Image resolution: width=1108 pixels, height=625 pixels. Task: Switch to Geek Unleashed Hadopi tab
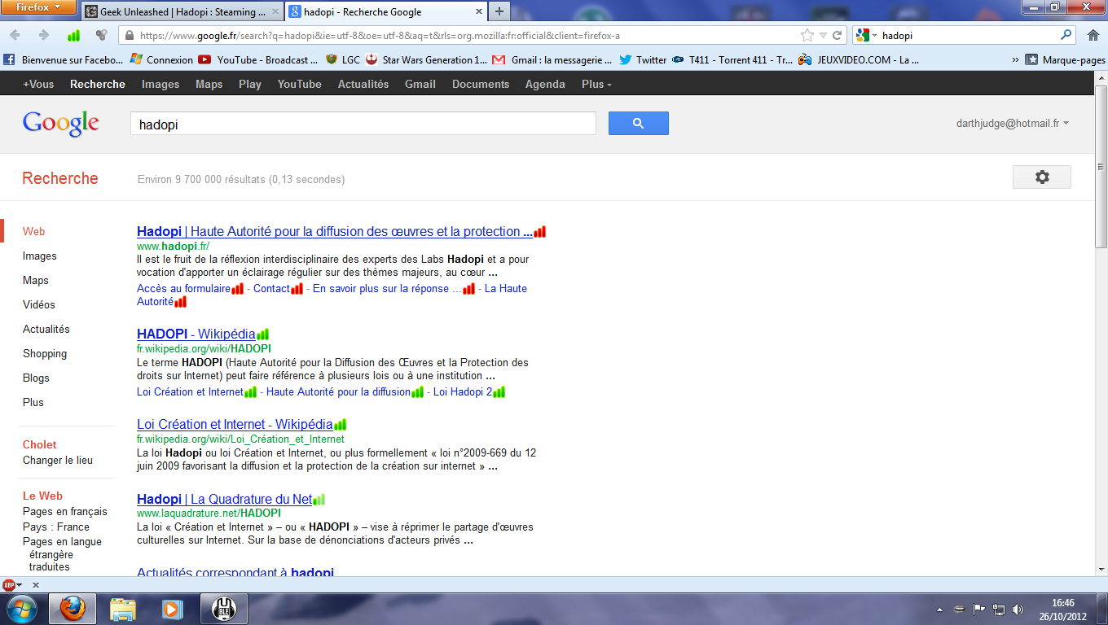tap(182, 12)
